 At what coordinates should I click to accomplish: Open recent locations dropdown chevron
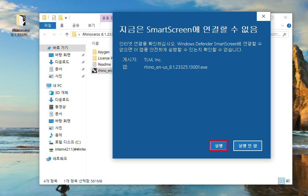(x=61, y=34)
